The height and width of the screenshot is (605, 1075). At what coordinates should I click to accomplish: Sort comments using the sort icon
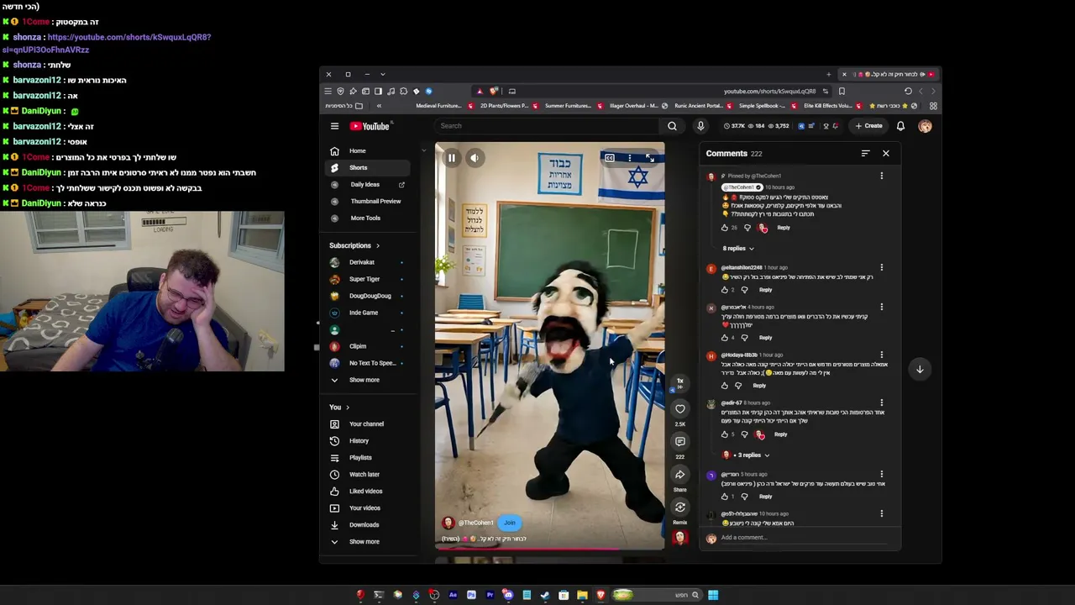pos(865,154)
